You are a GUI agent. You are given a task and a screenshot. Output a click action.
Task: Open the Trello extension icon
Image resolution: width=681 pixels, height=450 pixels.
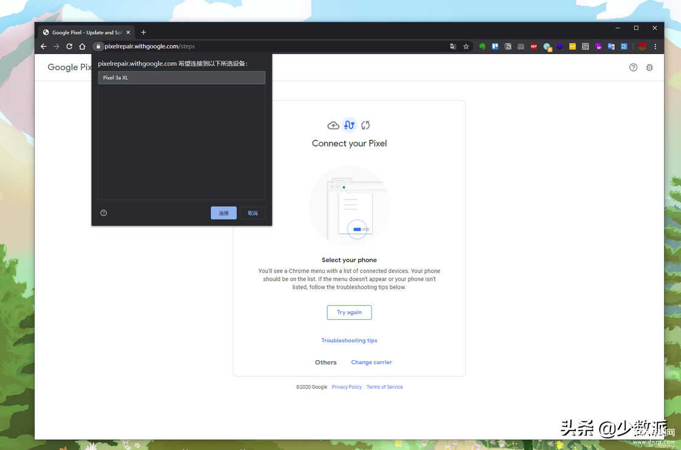(495, 46)
